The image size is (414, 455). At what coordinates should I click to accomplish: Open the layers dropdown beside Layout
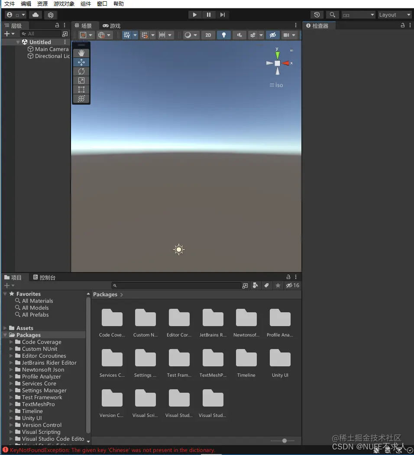click(358, 15)
